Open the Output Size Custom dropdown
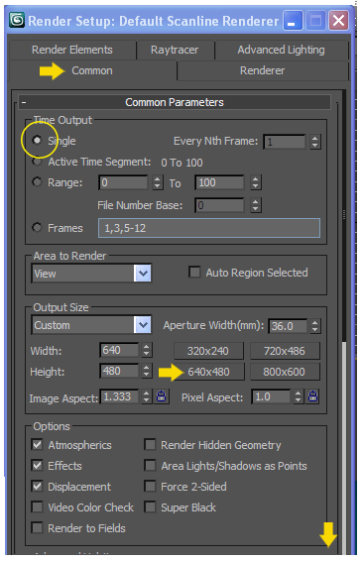362x561 pixels. coord(143,325)
